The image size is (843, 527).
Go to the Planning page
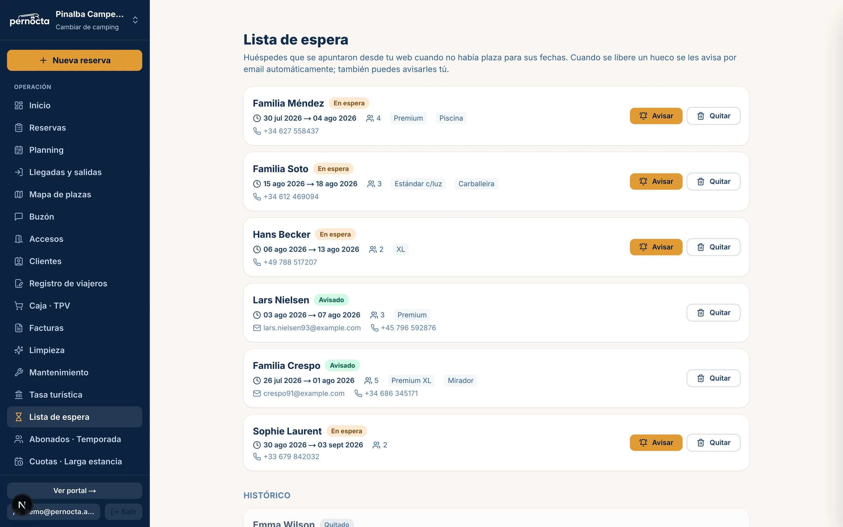(74, 150)
